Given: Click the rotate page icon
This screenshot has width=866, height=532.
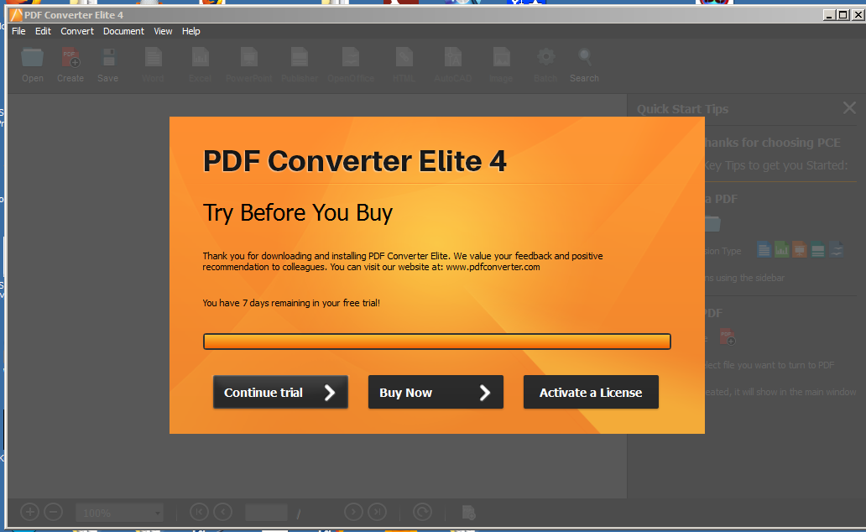Looking at the screenshot, I should pyautogui.click(x=422, y=512).
